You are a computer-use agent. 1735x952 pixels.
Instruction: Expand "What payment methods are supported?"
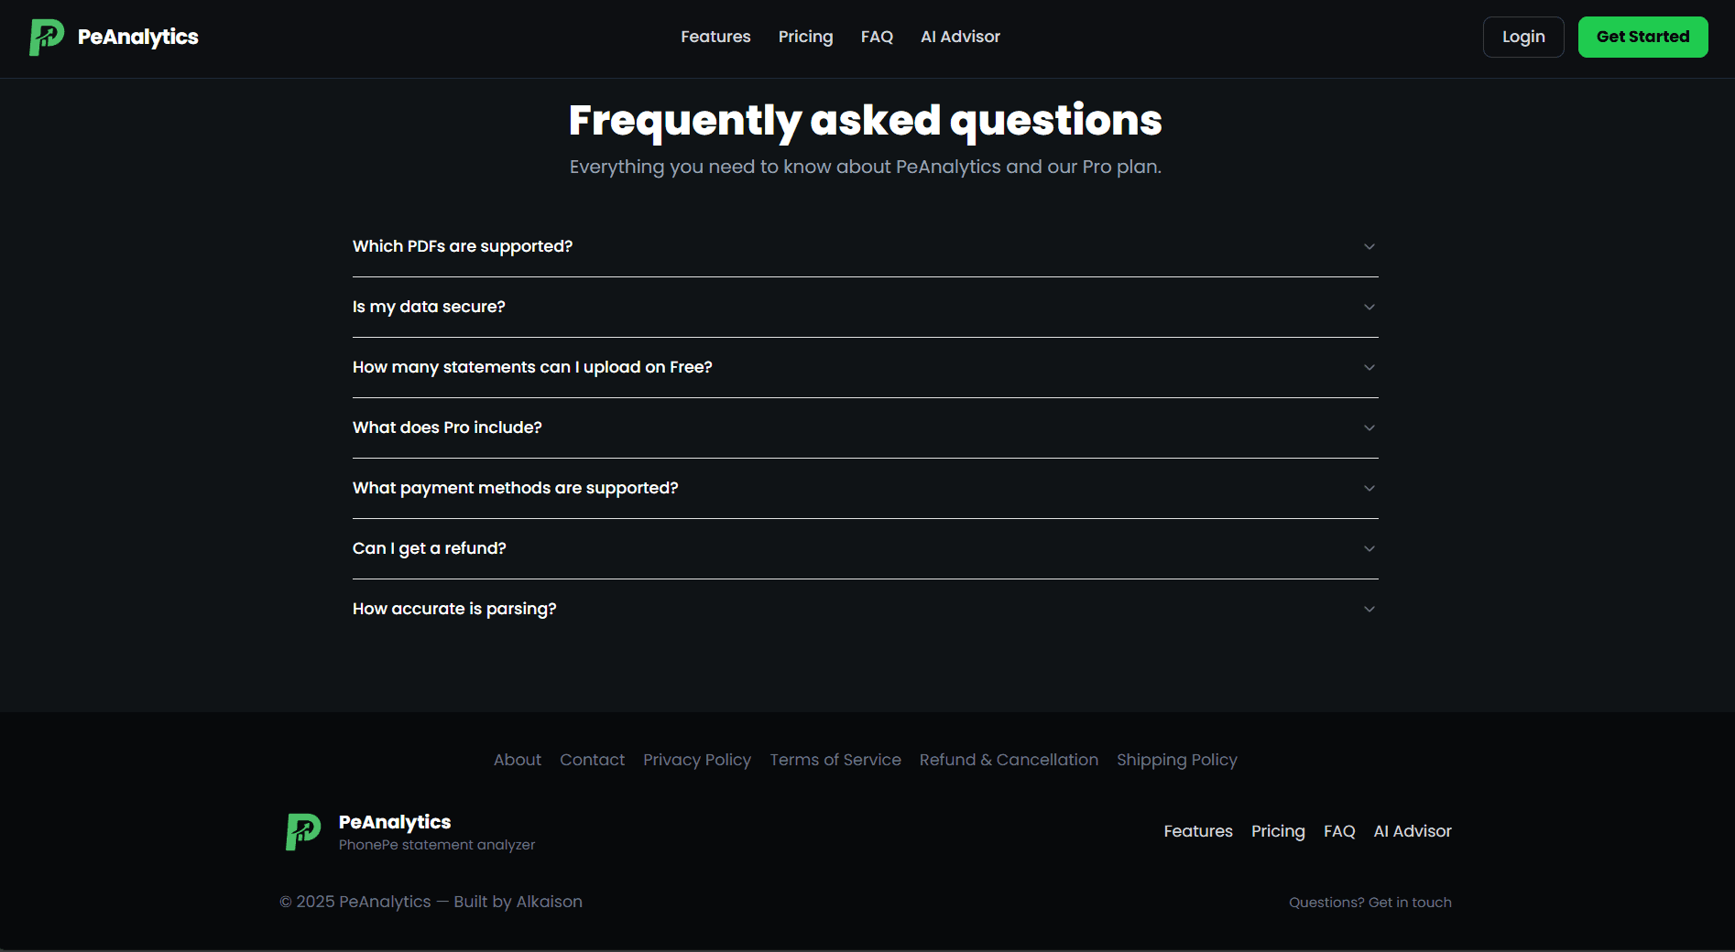(x=865, y=488)
